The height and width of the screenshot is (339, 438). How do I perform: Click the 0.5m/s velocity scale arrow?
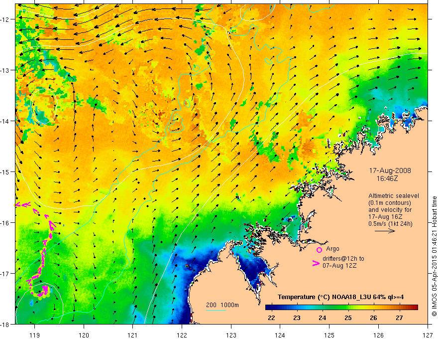385,231
